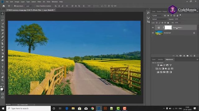The height and width of the screenshot is (111, 199).
Task: Select the Hand tool
Action: (x=2, y=77)
